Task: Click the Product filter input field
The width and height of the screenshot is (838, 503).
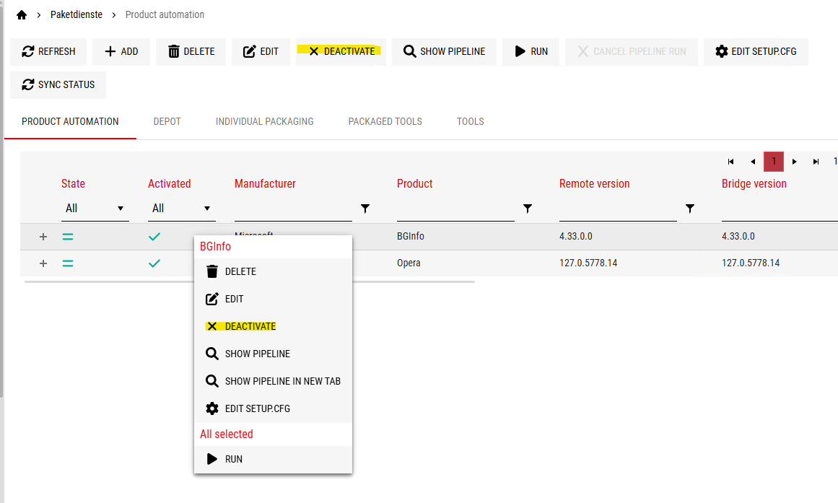Action: [x=455, y=209]
